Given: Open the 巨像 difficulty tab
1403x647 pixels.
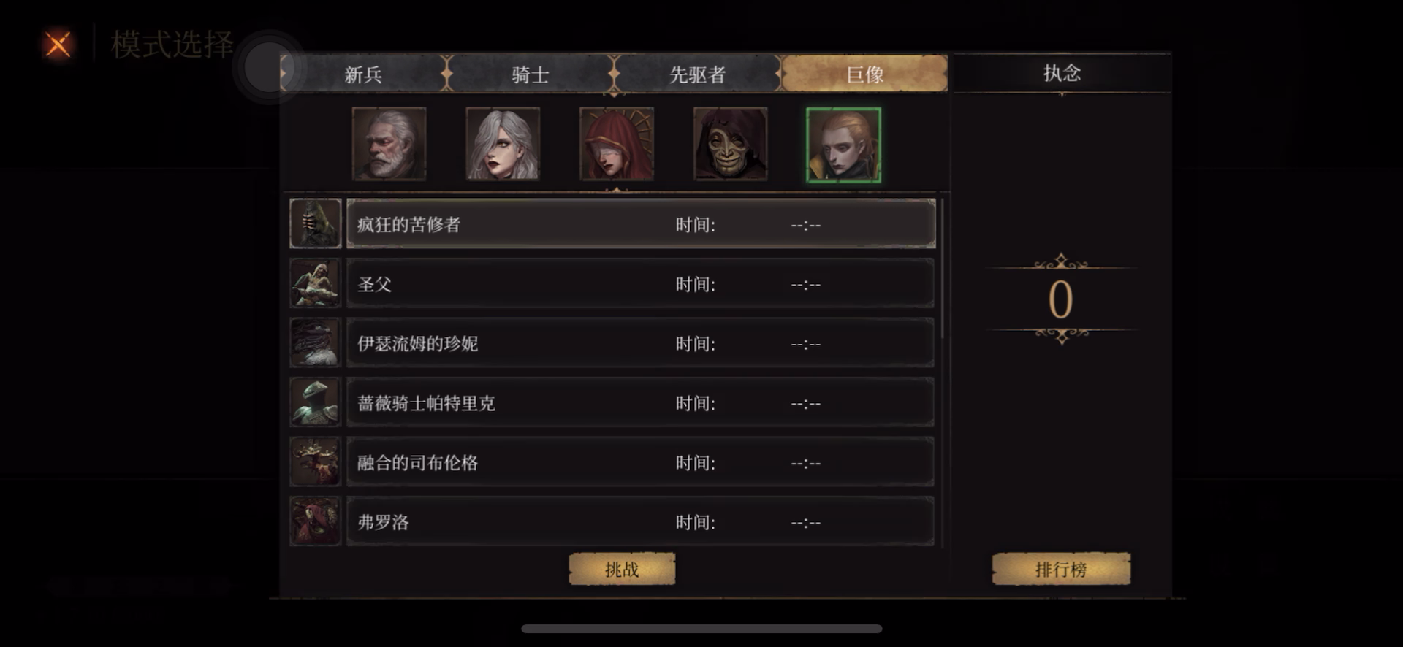Looking at the screenshot, I should click(864, 74).
